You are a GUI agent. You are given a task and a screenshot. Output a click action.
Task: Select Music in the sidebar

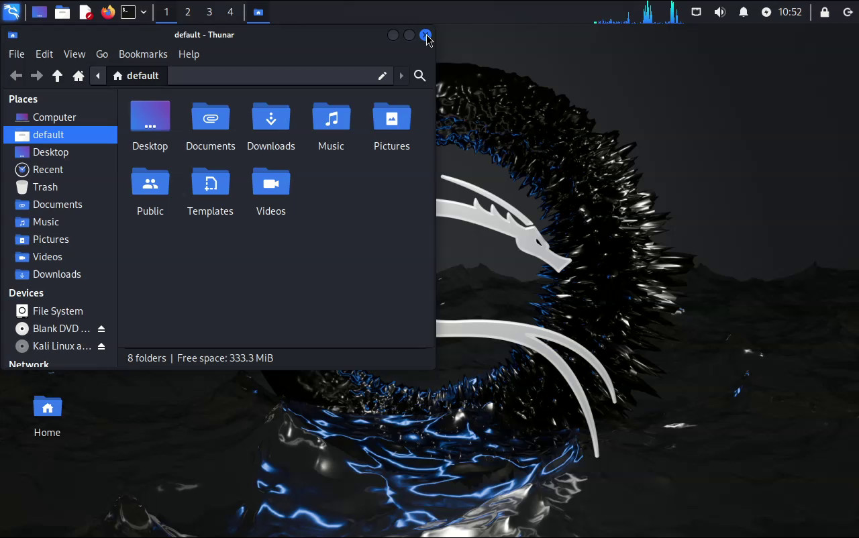[x=60, y=222]
